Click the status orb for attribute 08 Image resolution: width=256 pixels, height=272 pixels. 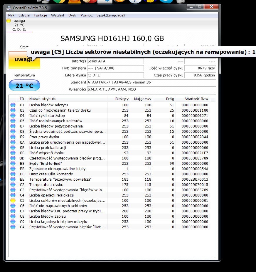13,132
